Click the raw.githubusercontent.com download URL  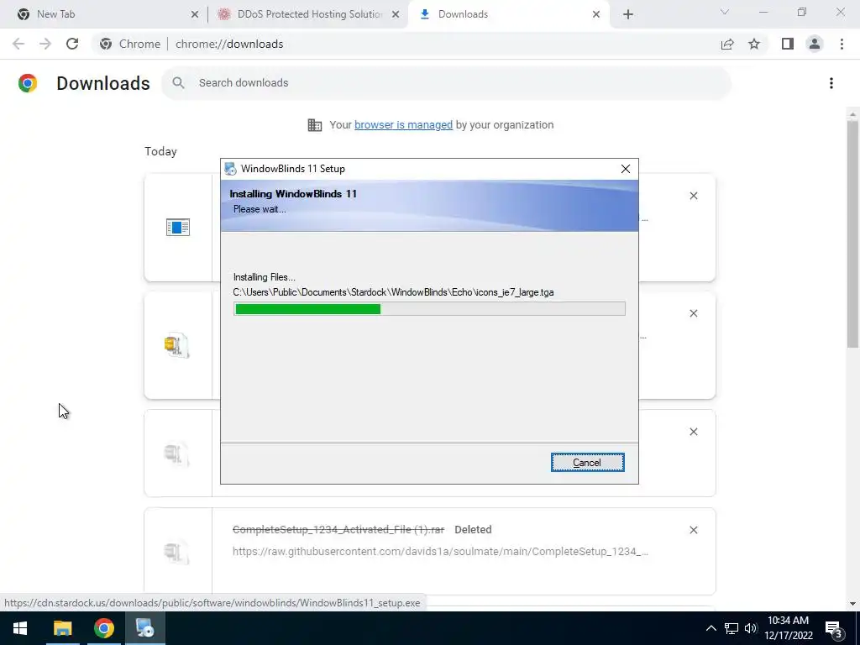pyautogui.click(x=440, y=551)
